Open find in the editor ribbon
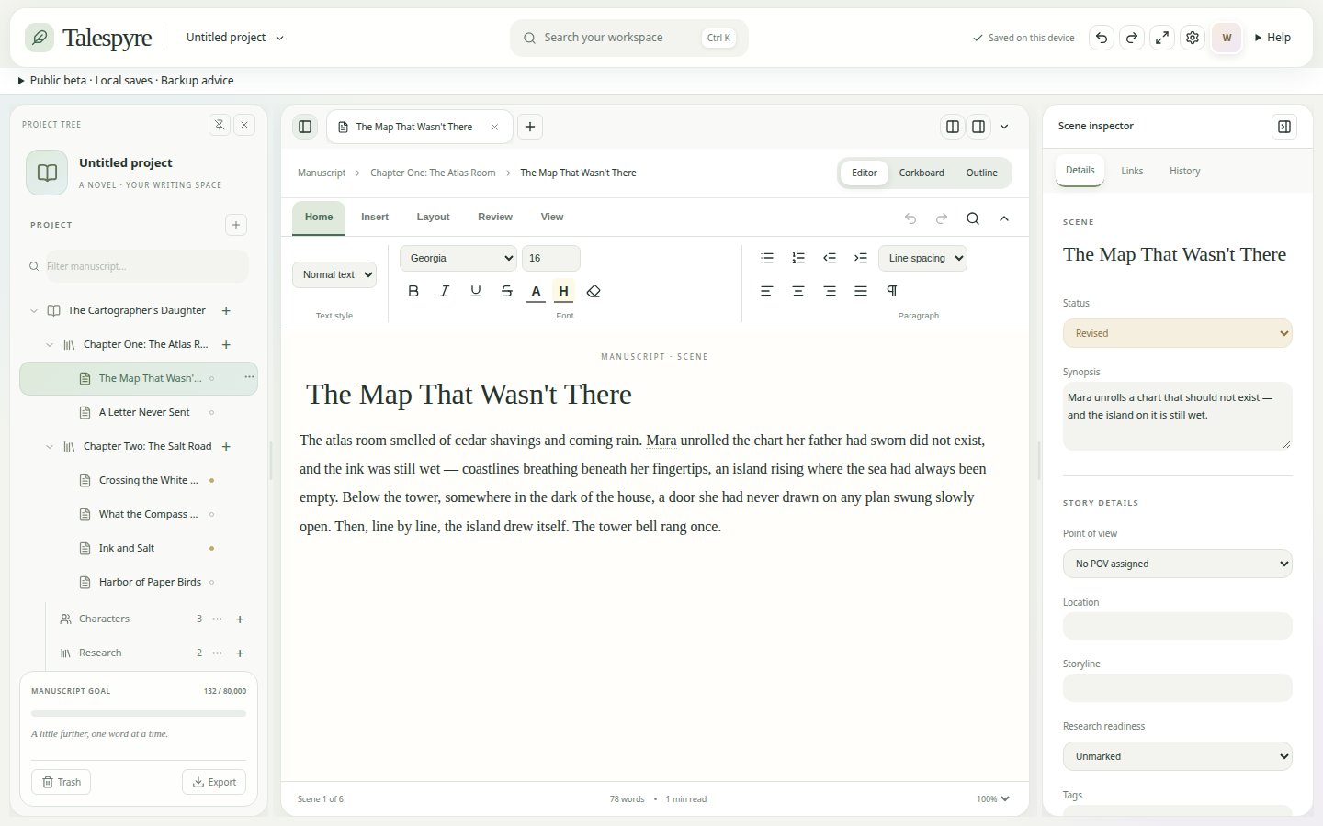Screen dimensions: 1323x826 pos(973,218)
